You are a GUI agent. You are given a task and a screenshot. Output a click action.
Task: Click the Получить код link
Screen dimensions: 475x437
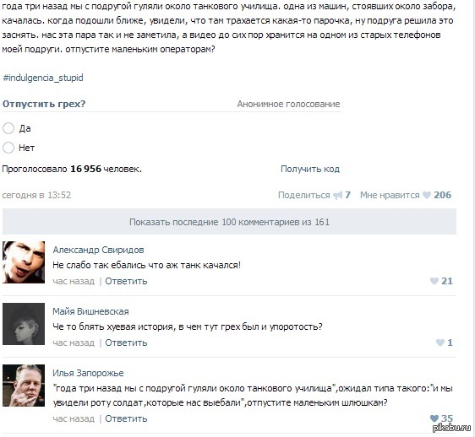pyautogui.click(x=310, y=169)
